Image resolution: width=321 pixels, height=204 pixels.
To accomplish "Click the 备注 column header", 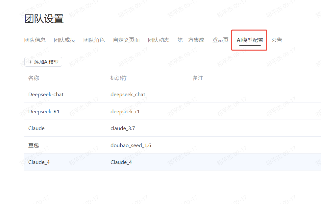I will pyautogui.click(x=198, y=78).
